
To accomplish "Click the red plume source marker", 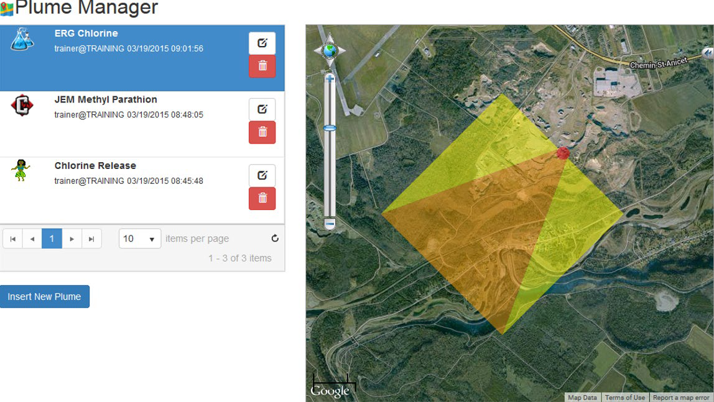I will coord(563,153).
